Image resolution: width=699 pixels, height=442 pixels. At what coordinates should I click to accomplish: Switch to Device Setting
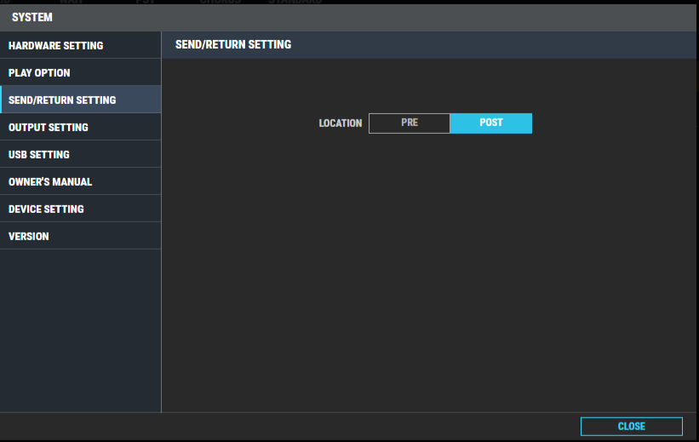pyautogui.click(x=46, y=210)
